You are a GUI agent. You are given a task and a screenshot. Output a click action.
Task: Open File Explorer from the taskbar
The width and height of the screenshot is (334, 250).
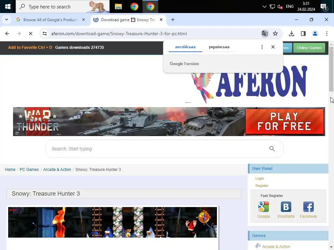click(x=118, y=7)
